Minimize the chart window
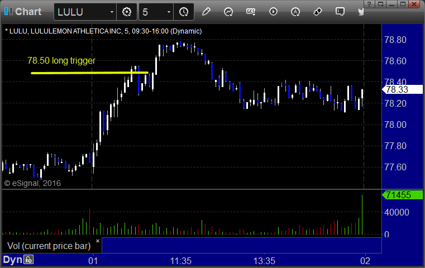This screenshot has width=425, height=268. coord(391,4)
